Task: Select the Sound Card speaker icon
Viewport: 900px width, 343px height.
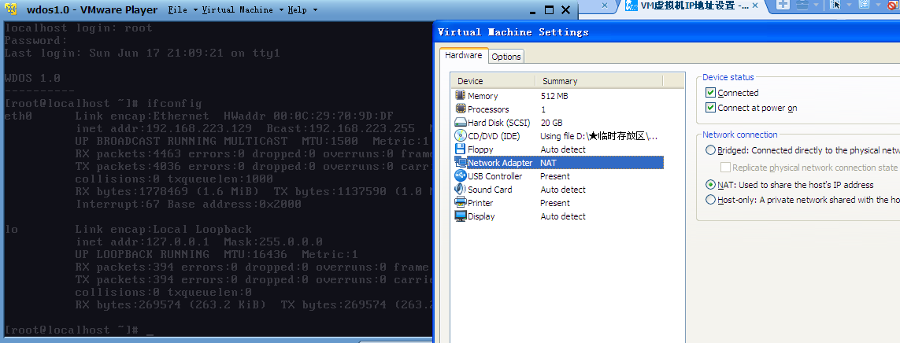Action: pyautogui.click(x=461, y=189)
